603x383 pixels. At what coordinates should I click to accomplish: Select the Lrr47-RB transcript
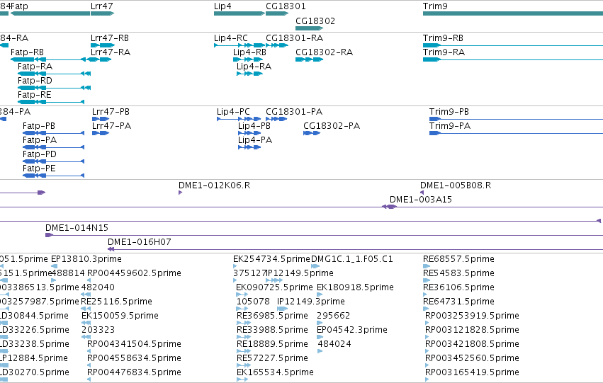[x=103, y=45]
